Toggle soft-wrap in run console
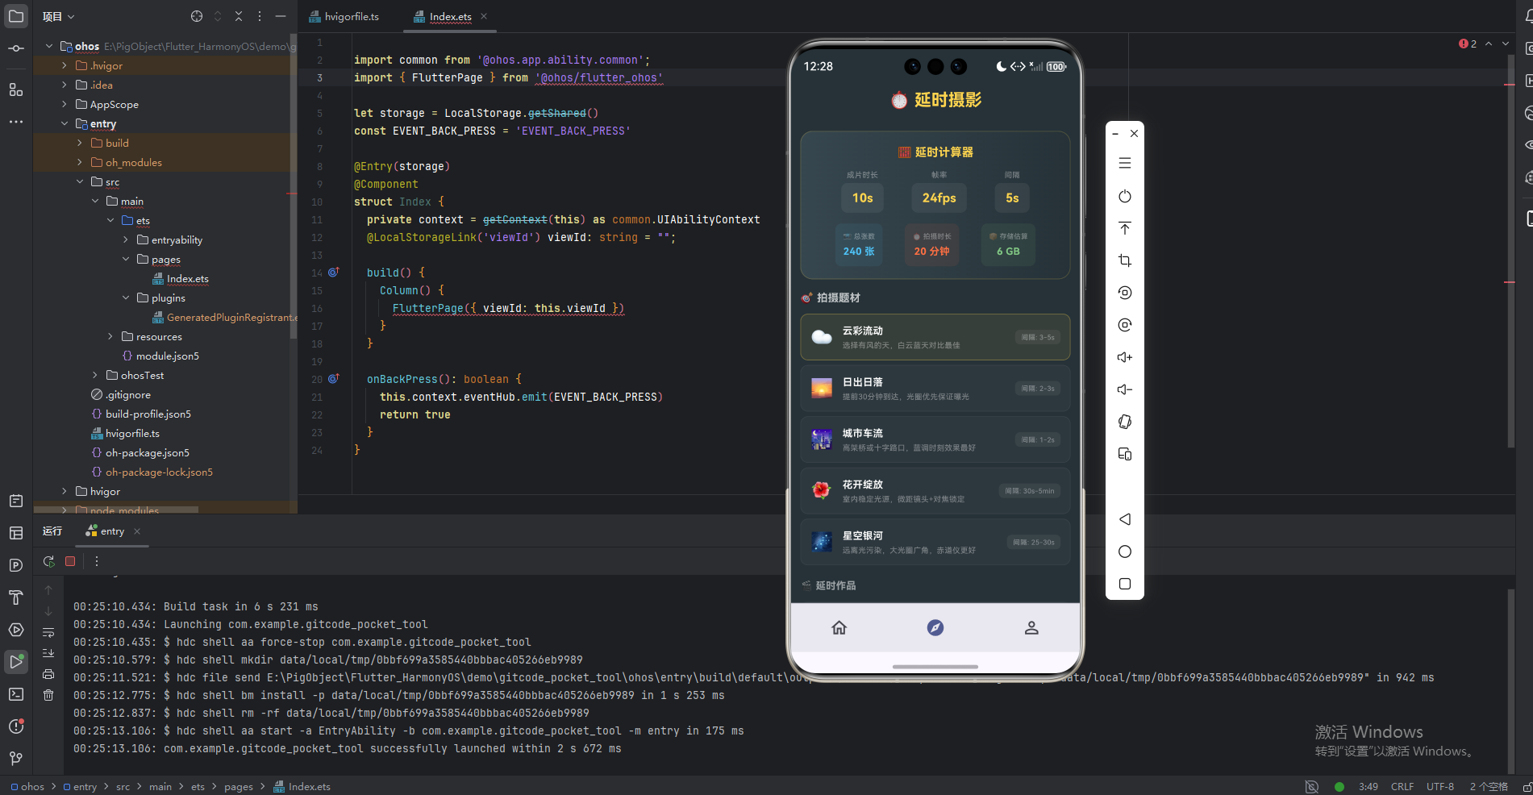 pyautogui.click(x=48, y=633)
